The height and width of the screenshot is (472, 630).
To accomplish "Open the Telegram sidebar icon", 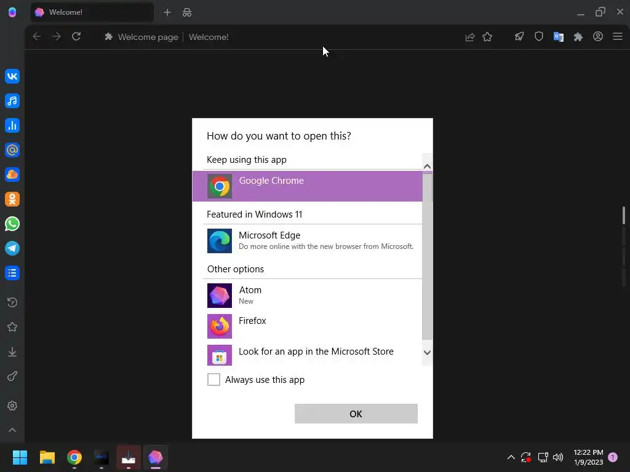I will click(x=12, y=248).
